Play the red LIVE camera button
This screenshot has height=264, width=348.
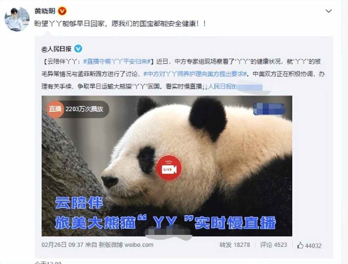click(169, 168)
